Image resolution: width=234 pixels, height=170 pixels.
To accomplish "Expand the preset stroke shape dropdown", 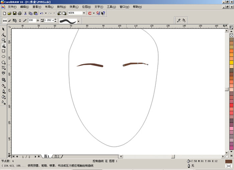I will click(x=78, y=21).
